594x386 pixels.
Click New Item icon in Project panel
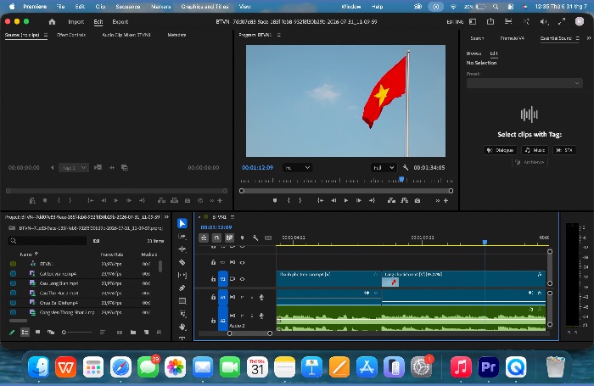[x=146, y=333]
